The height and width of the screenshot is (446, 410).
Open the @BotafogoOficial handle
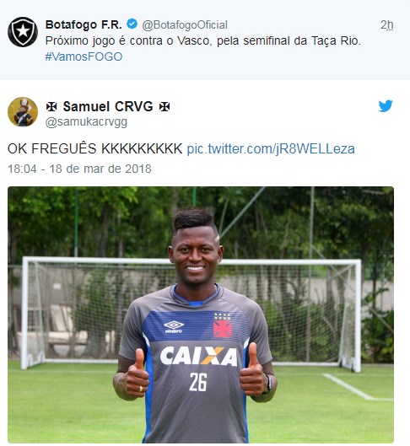click(185, 25)
